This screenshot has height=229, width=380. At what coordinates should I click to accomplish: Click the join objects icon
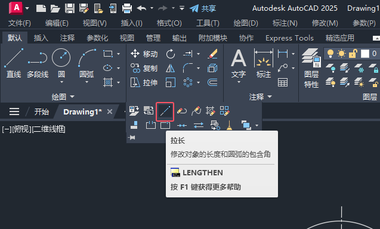tap(182, 125)
